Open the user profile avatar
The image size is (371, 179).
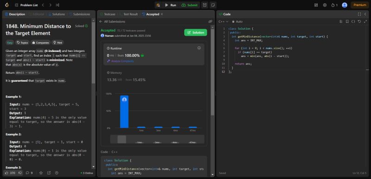coord(345,5)
